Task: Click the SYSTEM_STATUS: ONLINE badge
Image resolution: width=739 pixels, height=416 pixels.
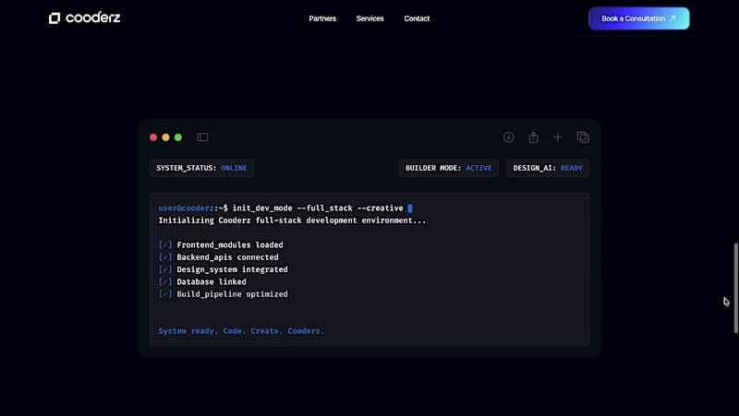Action: (201, 168)
